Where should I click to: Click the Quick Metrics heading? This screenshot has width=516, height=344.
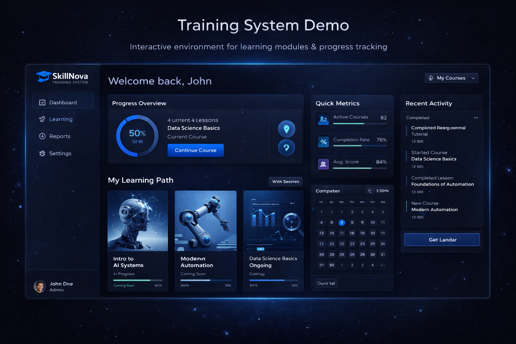click(x=338, y=103)
